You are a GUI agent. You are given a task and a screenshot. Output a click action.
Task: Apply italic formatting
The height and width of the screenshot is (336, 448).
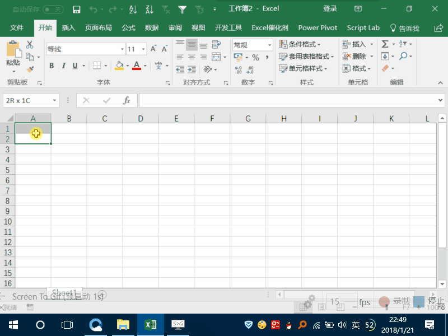pos(63,66)
